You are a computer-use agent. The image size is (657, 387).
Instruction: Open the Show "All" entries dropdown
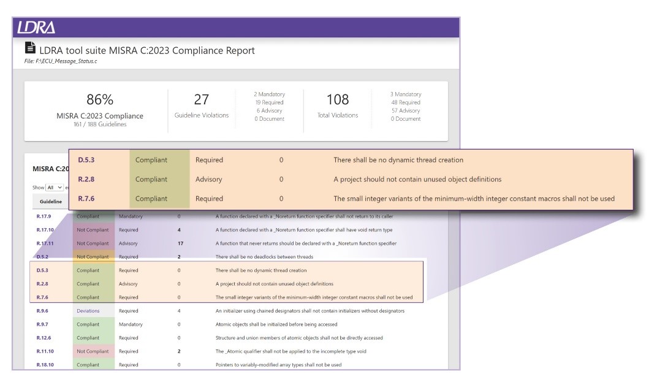coord(55,188)
